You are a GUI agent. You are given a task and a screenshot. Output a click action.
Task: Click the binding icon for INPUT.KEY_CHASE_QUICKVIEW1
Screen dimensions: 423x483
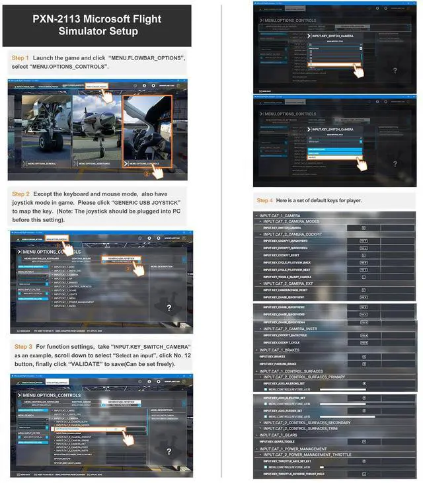364,297
